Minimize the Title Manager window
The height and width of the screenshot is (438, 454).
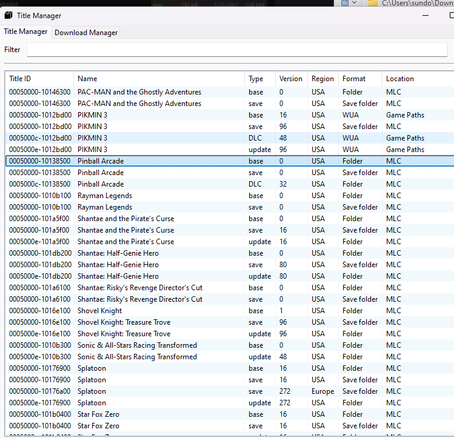(x=426, y=15)
